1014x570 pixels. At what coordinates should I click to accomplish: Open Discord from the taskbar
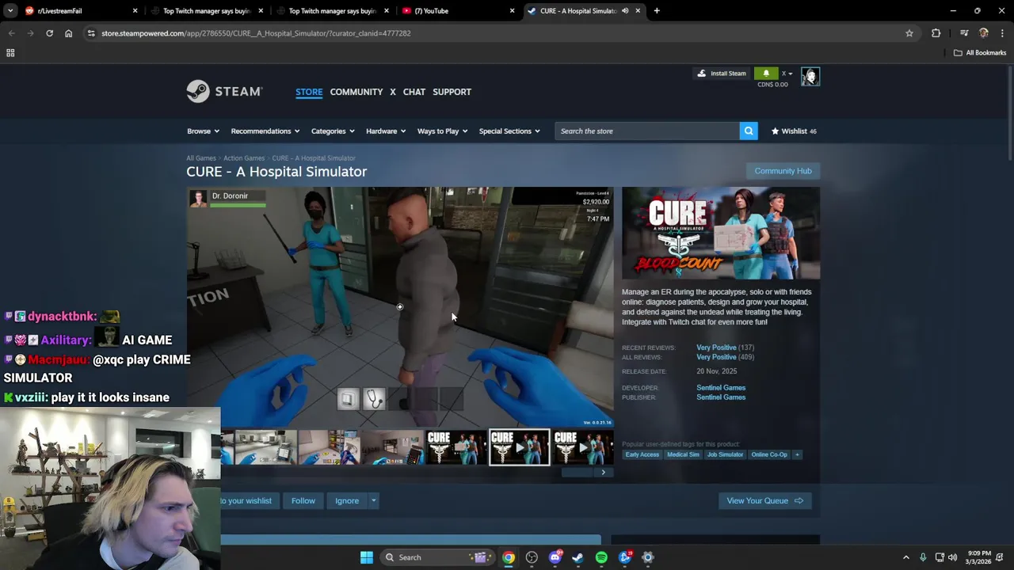coord(555,557)
